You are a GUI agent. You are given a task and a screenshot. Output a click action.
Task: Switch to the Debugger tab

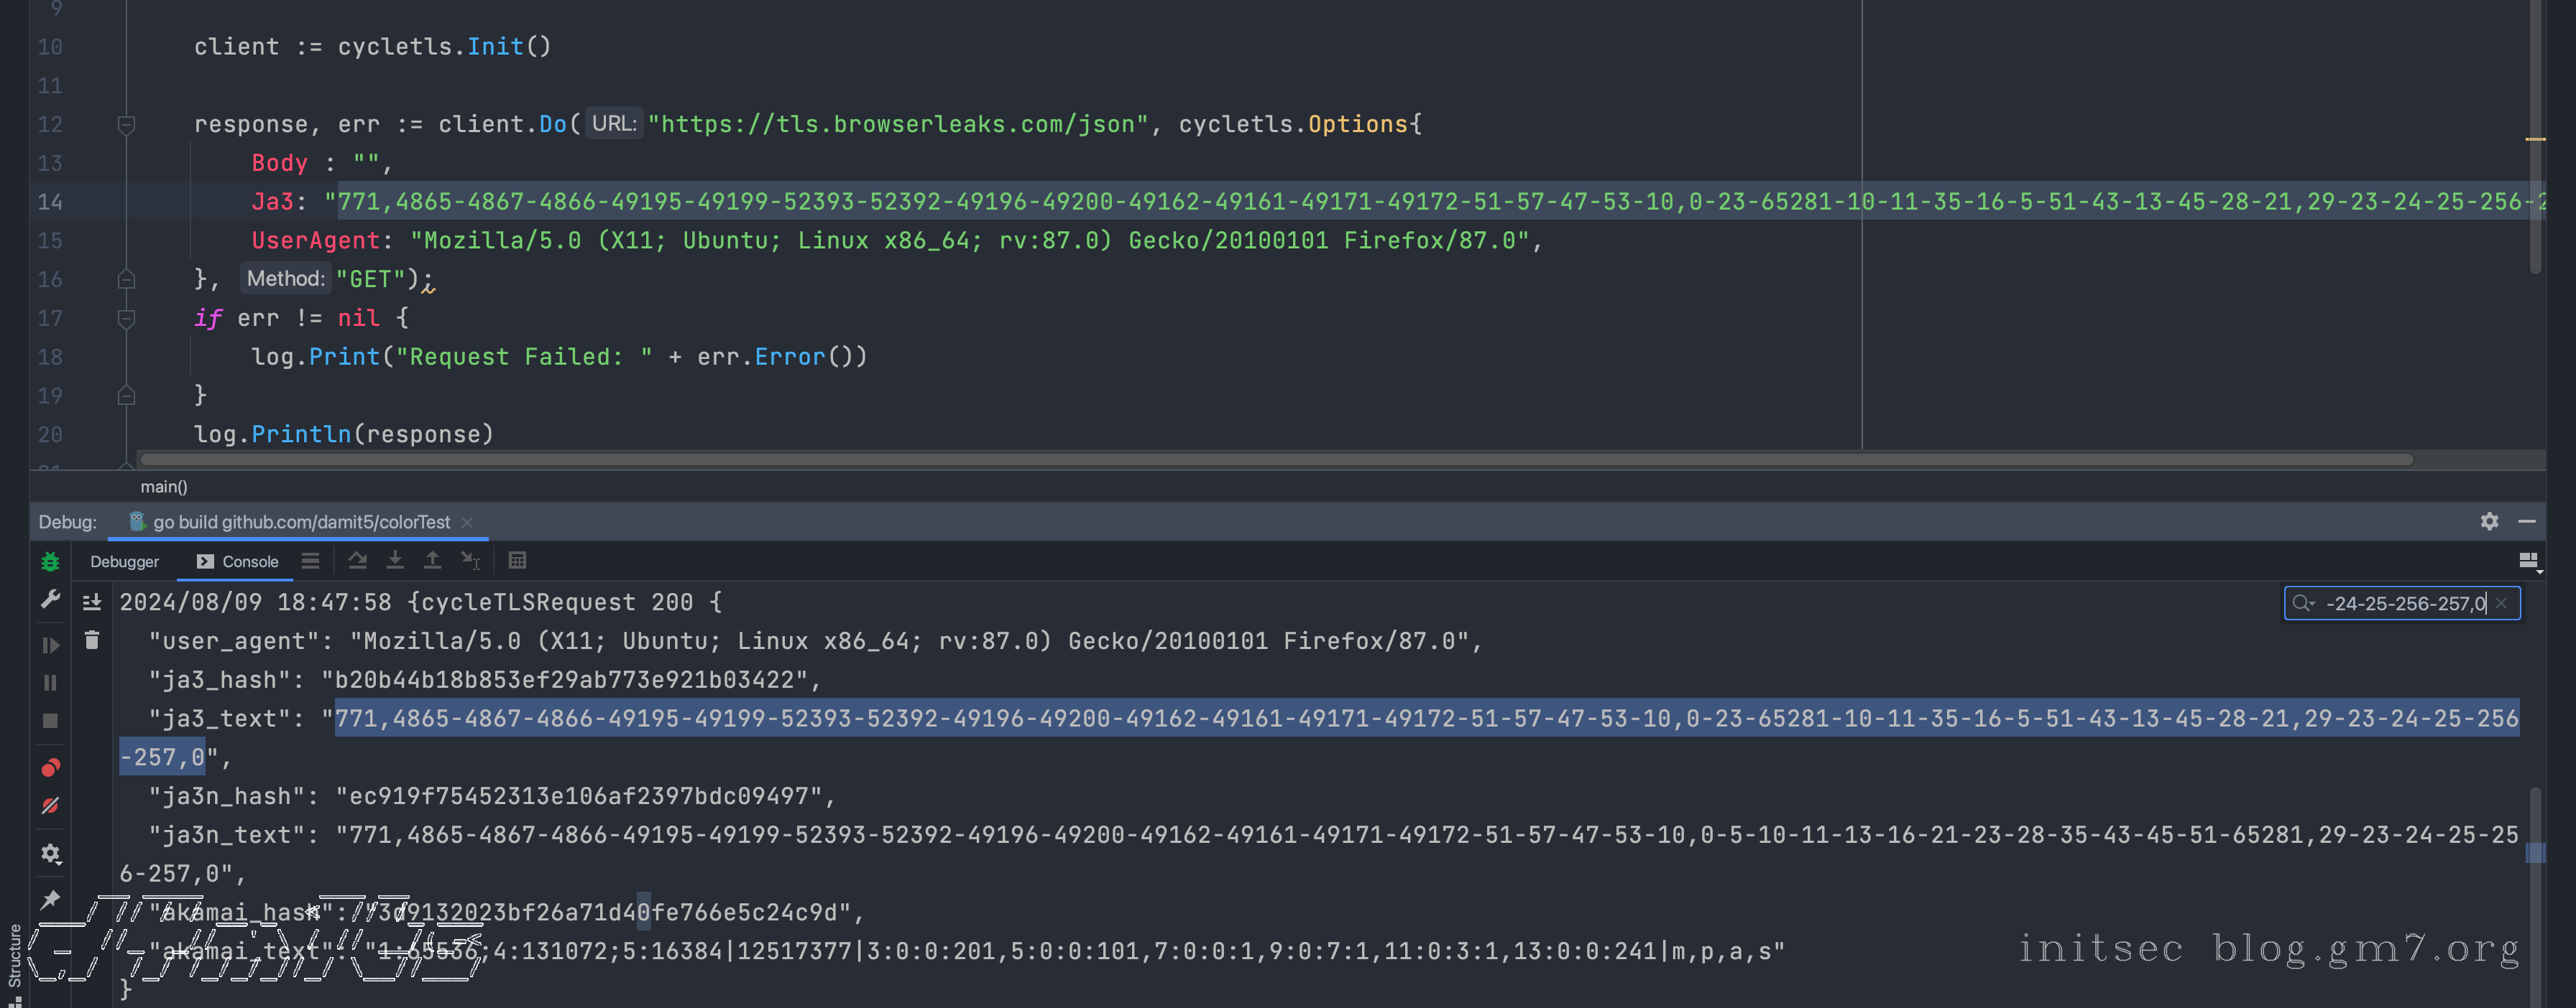click(x=124, y=561)
